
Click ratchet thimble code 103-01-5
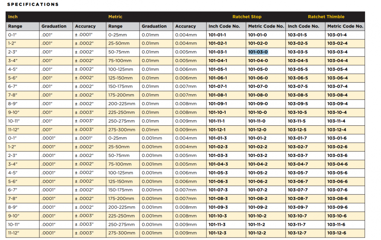[x=298, y=35]
